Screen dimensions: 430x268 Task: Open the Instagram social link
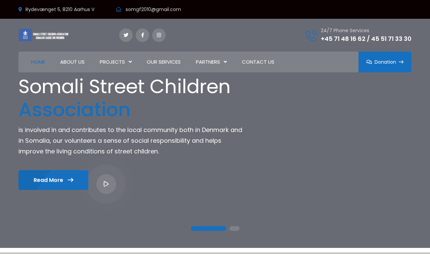pos(159,35)
